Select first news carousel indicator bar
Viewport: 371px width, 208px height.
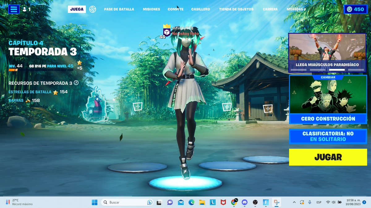point(298,70)
